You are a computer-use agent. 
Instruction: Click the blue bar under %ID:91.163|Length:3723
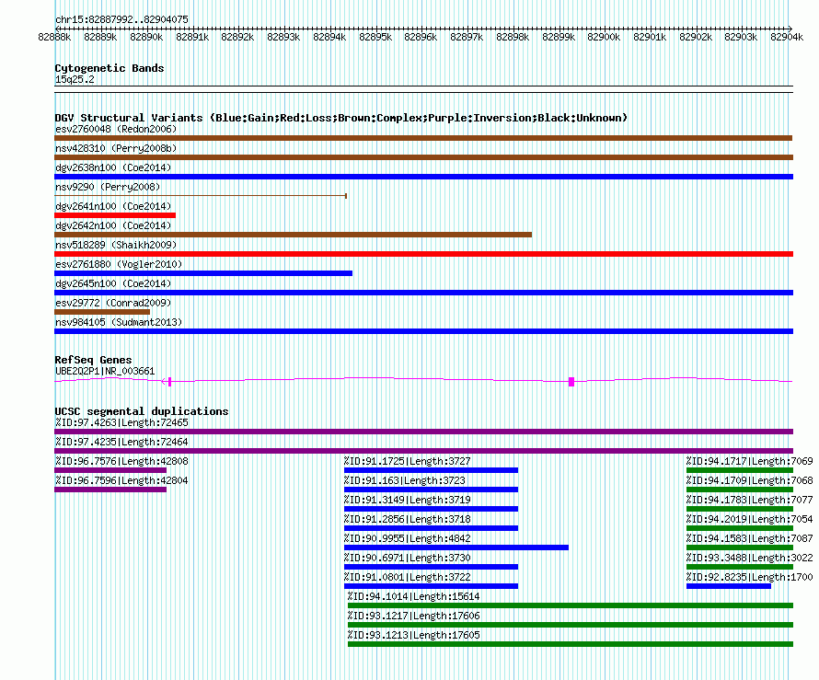[431, 490]
